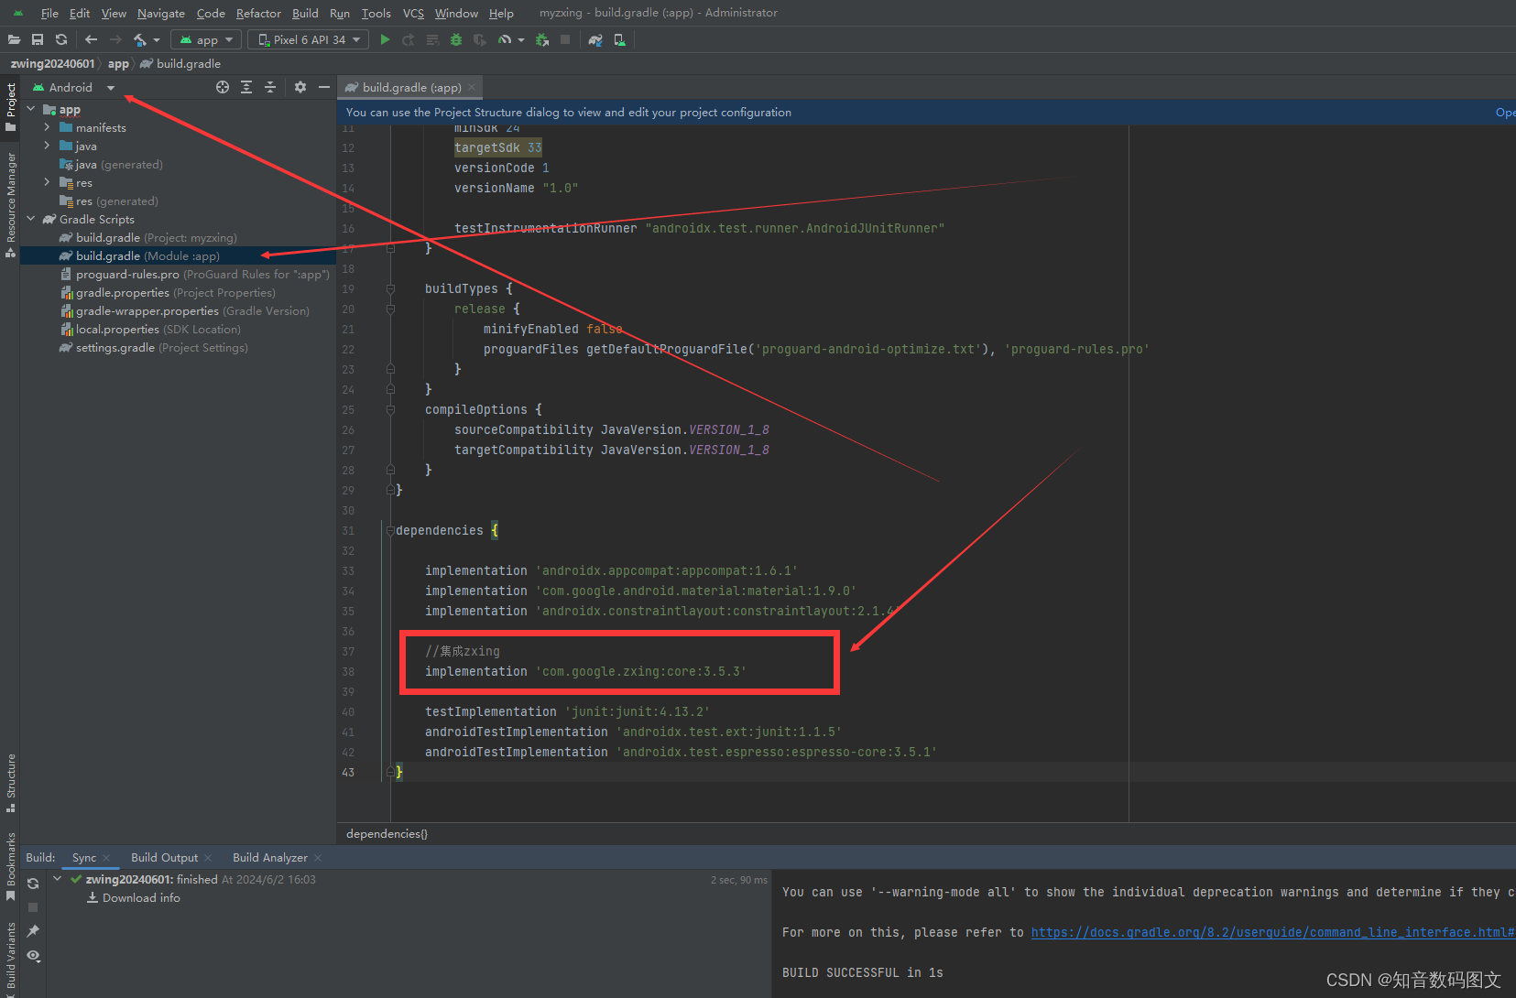Follow the gradle.org command line interface link
This screenshot has height=998, width=1516.
click(1264, 931)
